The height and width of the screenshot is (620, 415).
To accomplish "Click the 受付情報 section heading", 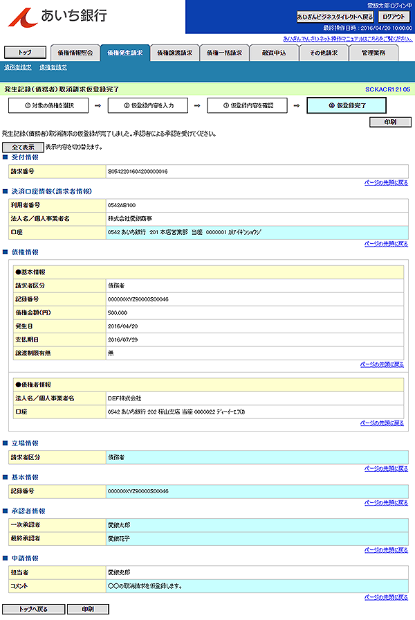I will [25, 157].
